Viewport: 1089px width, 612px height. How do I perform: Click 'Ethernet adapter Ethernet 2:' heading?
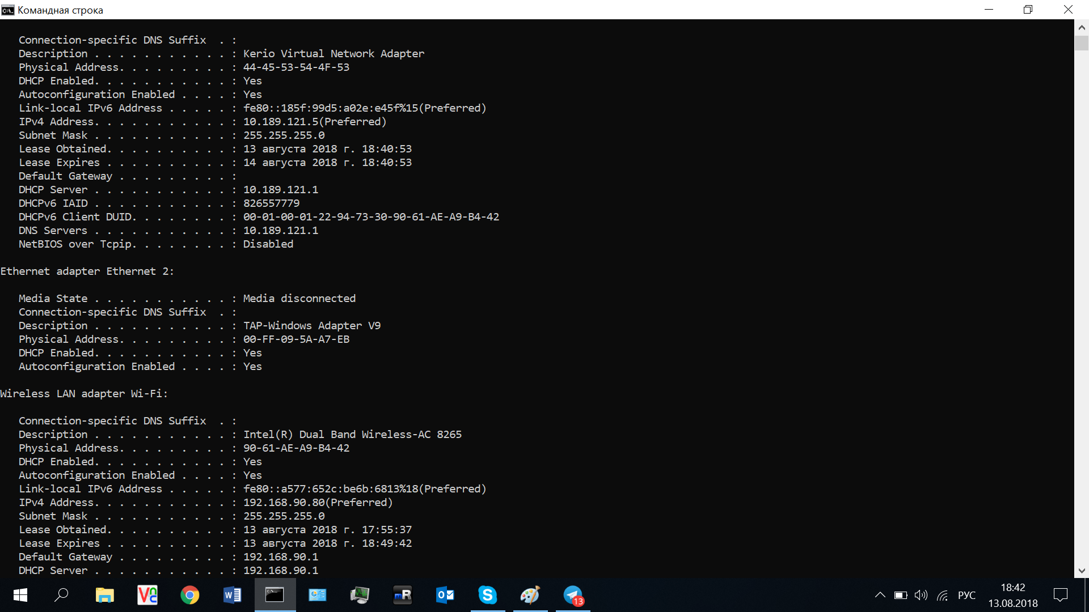(x=87, y=271)
